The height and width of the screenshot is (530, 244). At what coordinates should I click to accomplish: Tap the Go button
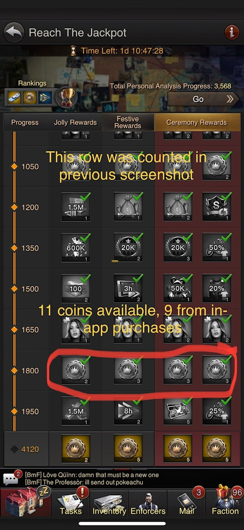pos(204,99)
